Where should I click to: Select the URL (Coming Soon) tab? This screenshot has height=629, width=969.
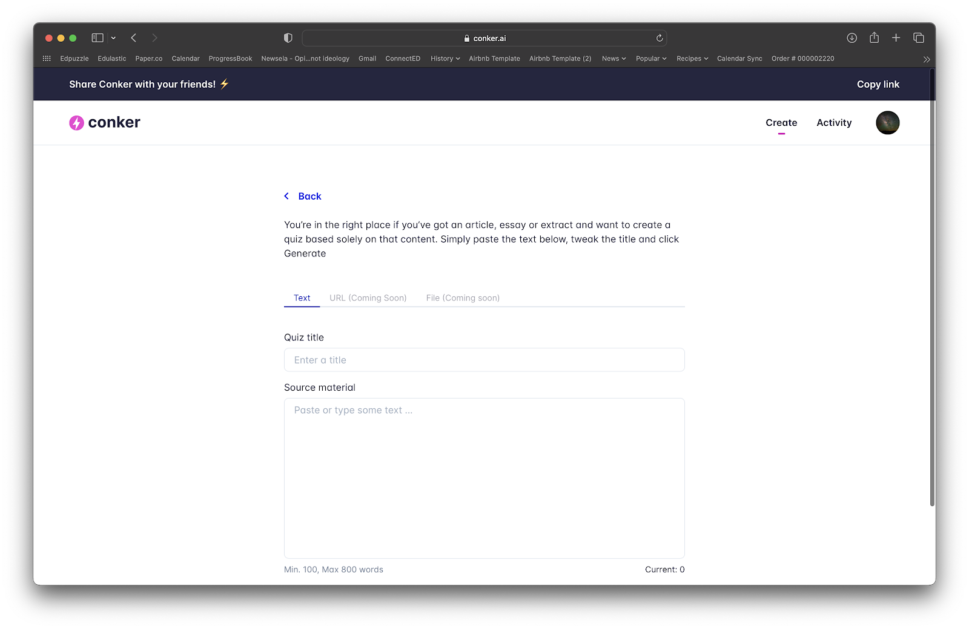tap(368, 298)
